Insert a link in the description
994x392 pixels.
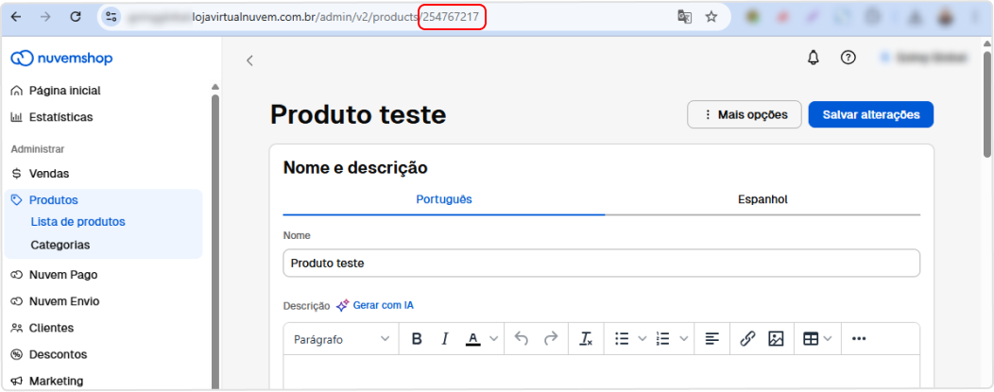click(x=747, y=339)
